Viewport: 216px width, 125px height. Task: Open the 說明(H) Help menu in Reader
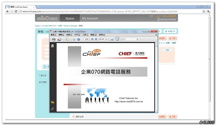(x=102, y=35)
